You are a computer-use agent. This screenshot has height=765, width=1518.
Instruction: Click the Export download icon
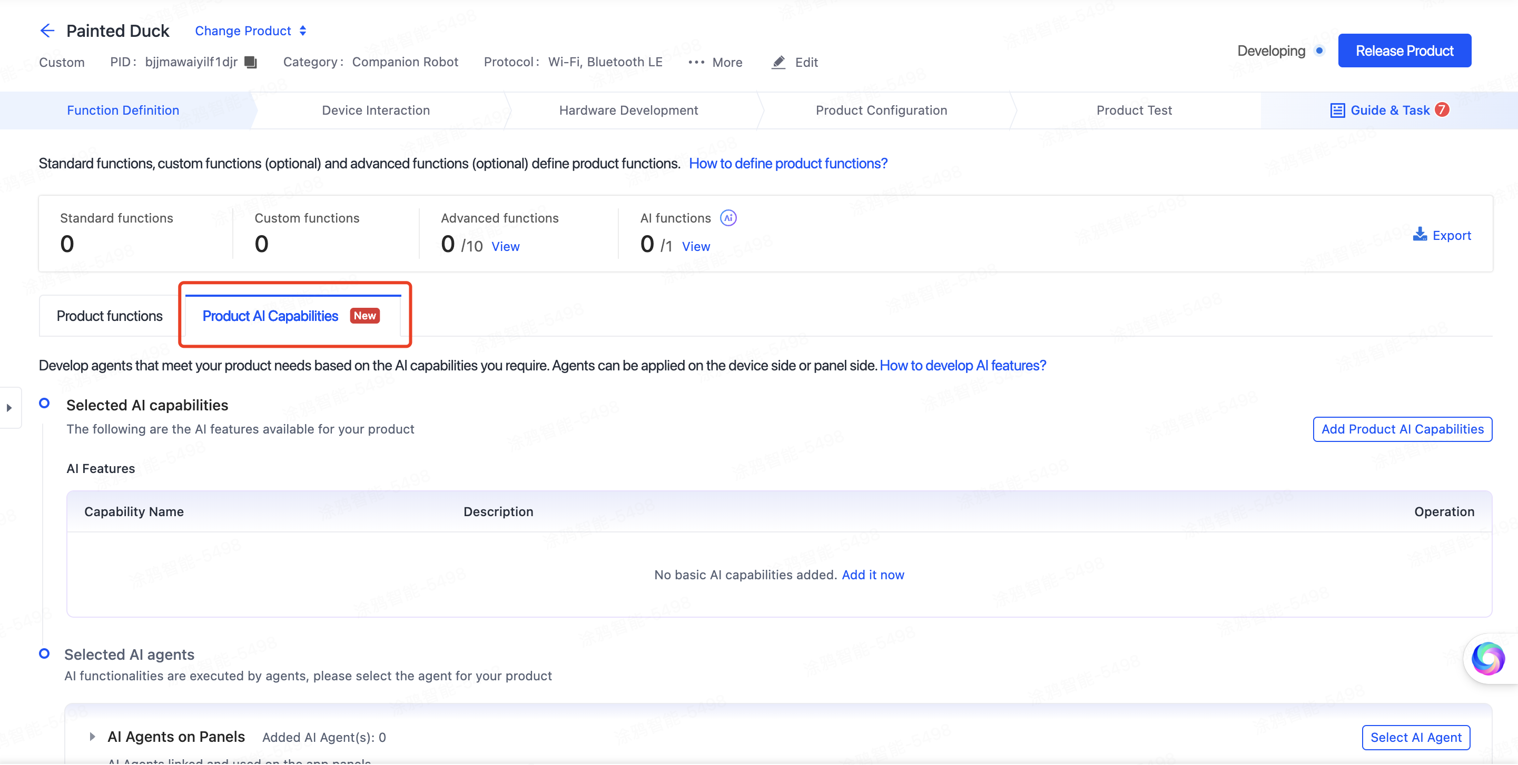click(1420, 235)
